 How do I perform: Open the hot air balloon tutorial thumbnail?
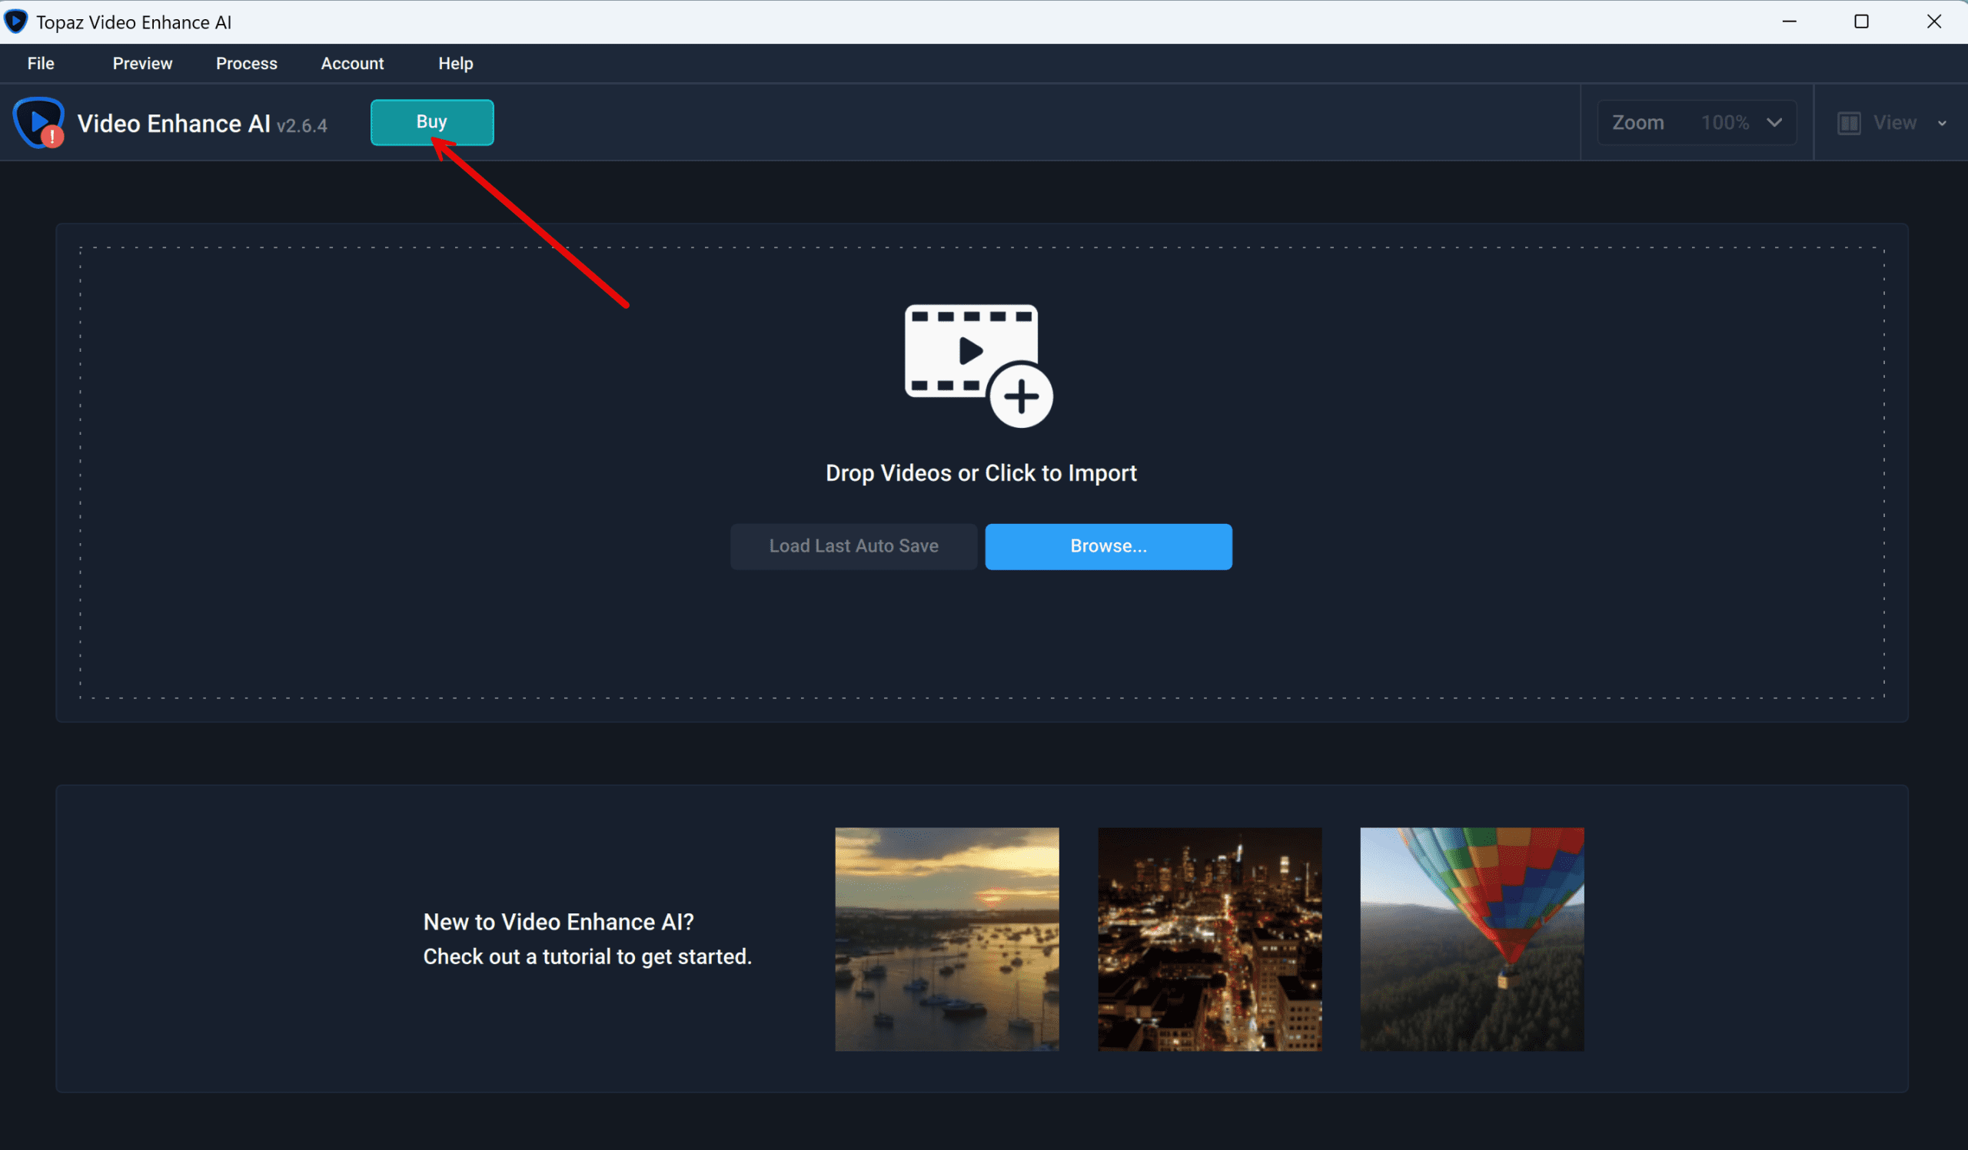click(x=1471, y=939)
